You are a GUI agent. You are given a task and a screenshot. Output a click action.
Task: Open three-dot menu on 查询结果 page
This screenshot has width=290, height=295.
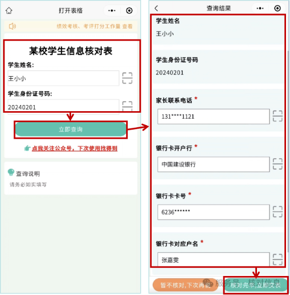(260, 9)
